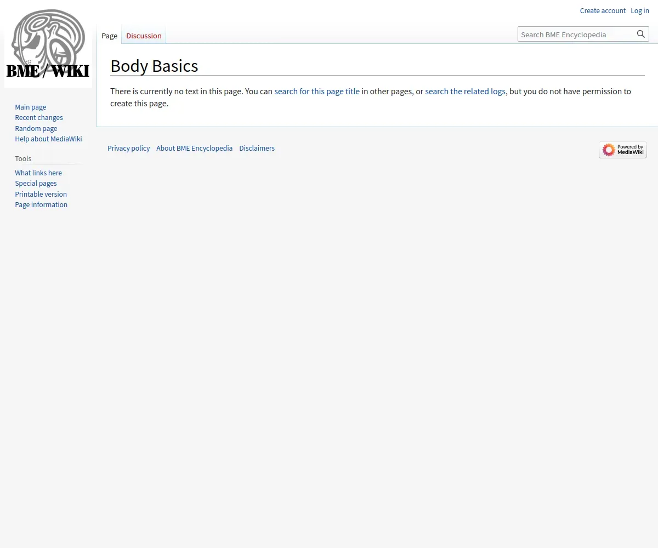658x548 pixels.
Task: Open the Privacy policy link
Action: pyautogui.click(x=128, y=148)
